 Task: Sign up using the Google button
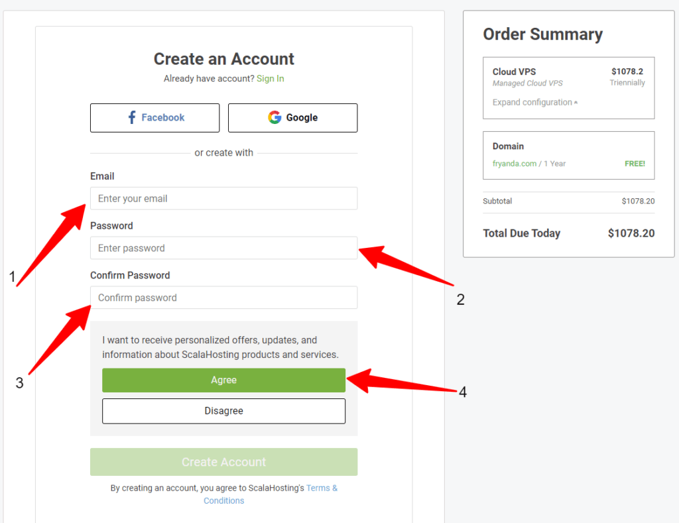(292, 117)
